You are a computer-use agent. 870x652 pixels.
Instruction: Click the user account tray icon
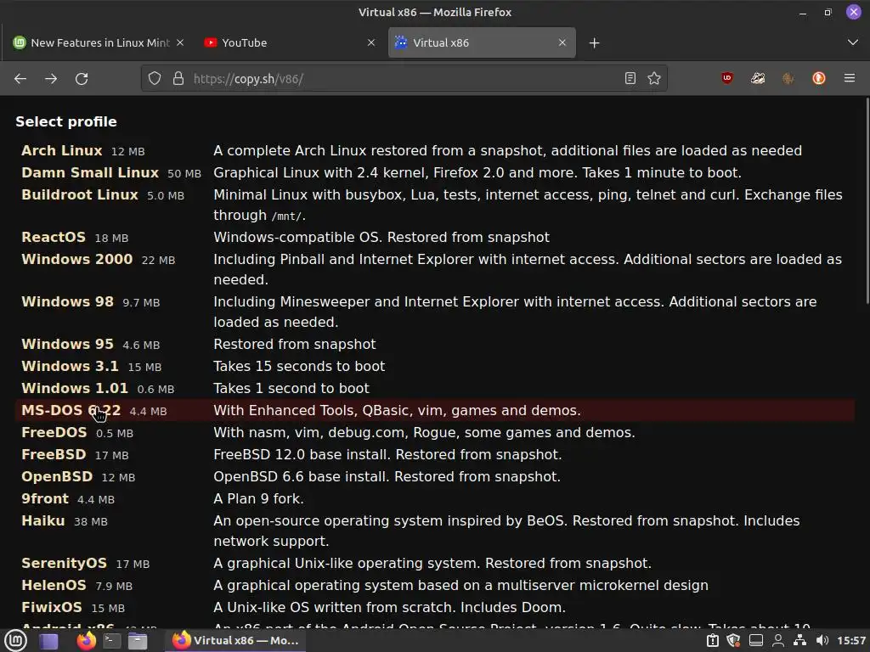[778, 641]
